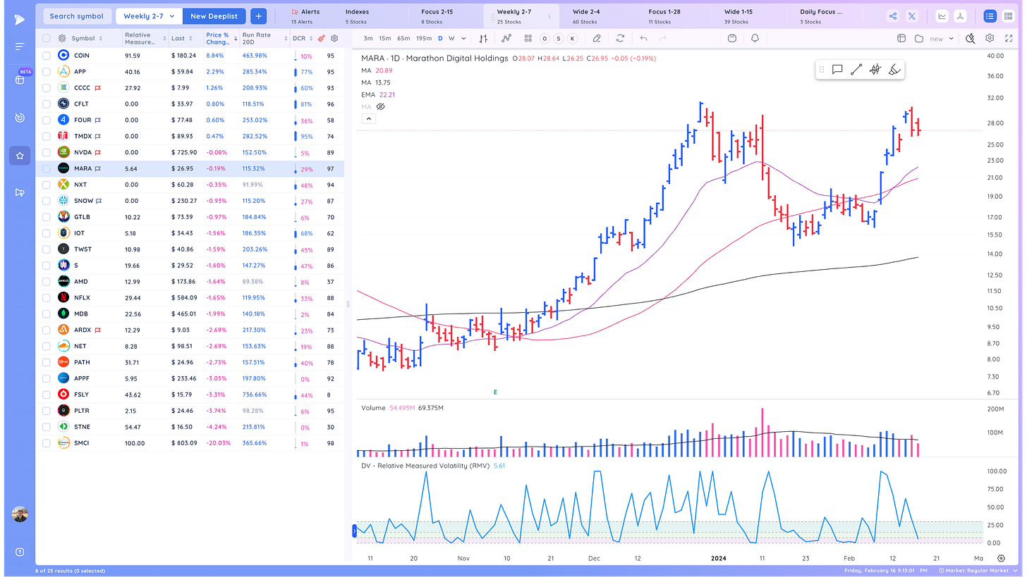The height and width of the screenshot is (577, 1027).
Task: Click the share icon
Action: [893, 16]
